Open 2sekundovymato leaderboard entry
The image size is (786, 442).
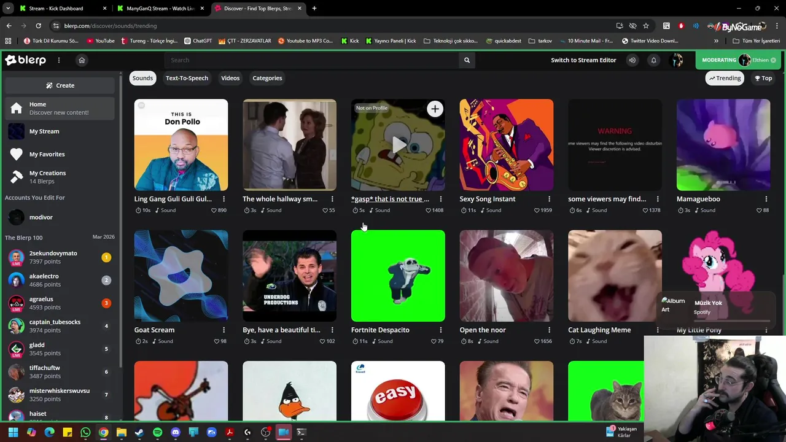tap(60, 257)
